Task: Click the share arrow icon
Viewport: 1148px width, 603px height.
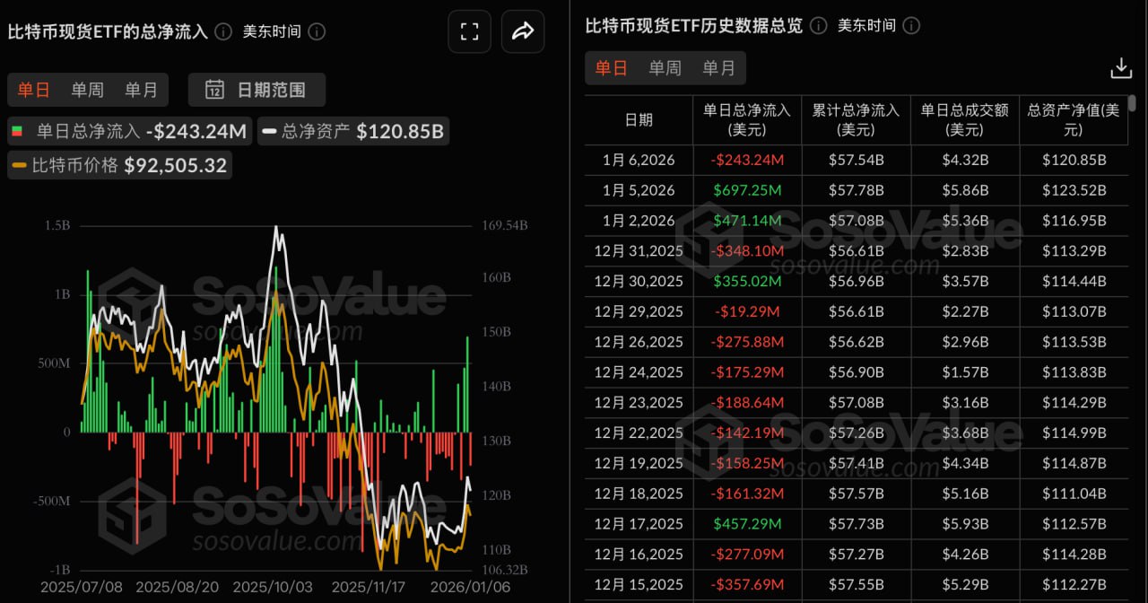Action: [x=522, y=32]
